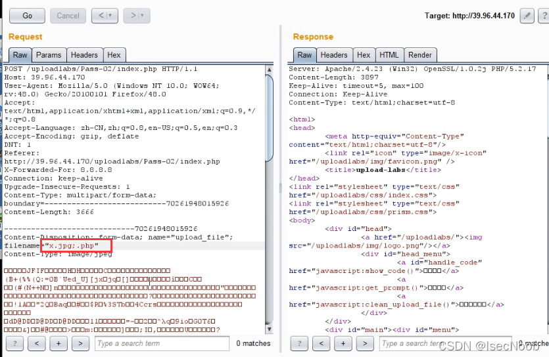The image size is (549, 357).
Task: Click the Host: 39.96.44.170 header line
Action: click(45, 77)
